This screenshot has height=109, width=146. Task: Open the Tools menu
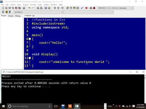pyautogui.click(x=40, y=5)
